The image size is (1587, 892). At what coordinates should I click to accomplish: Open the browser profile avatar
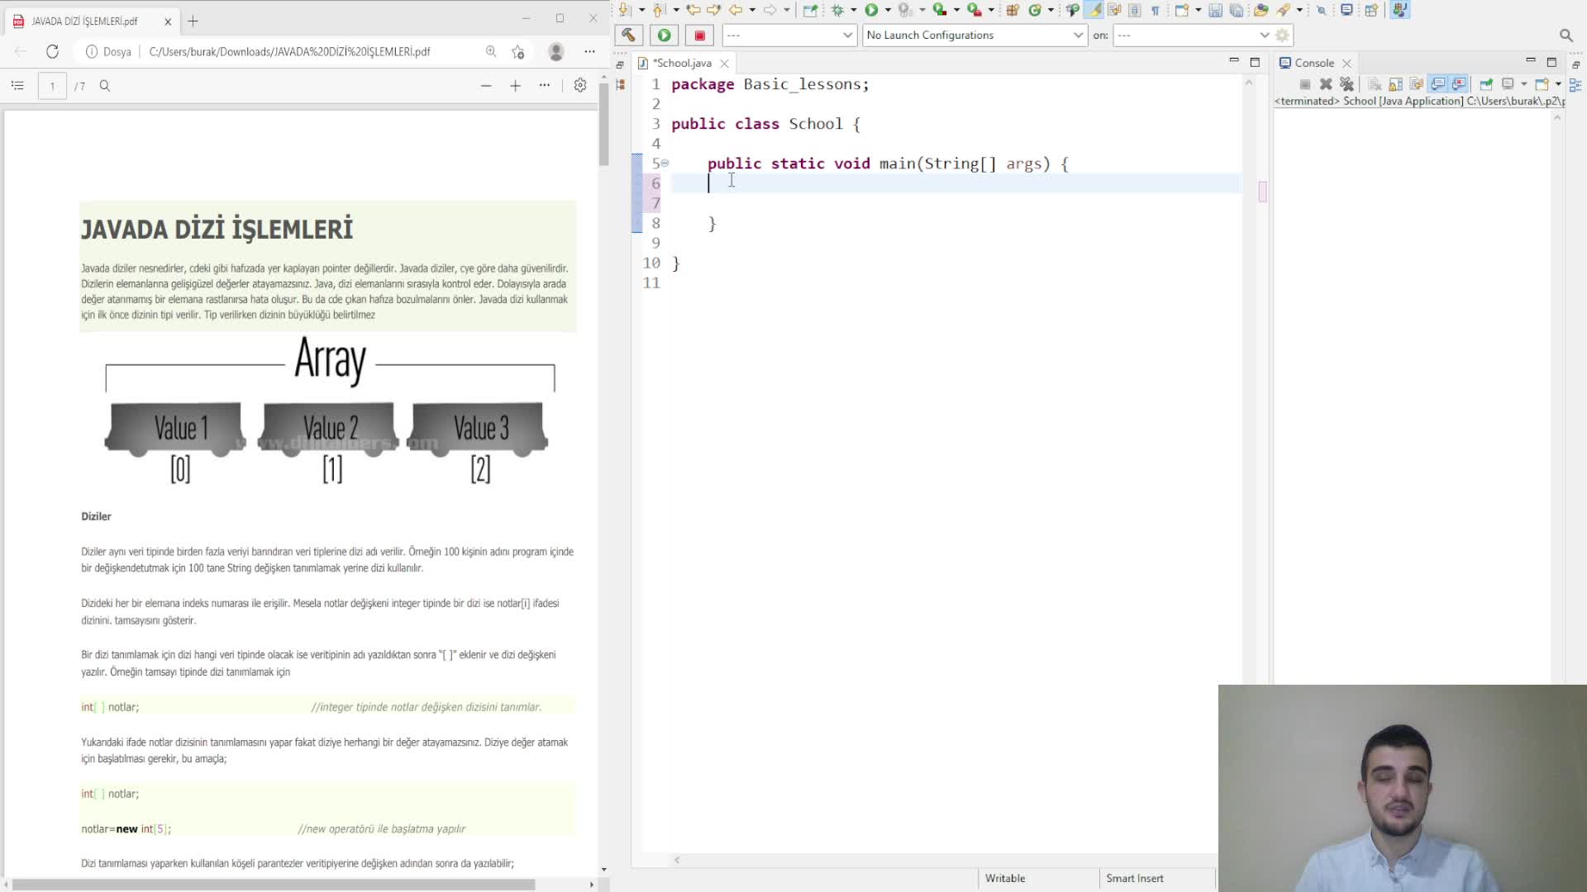(556, 51)
